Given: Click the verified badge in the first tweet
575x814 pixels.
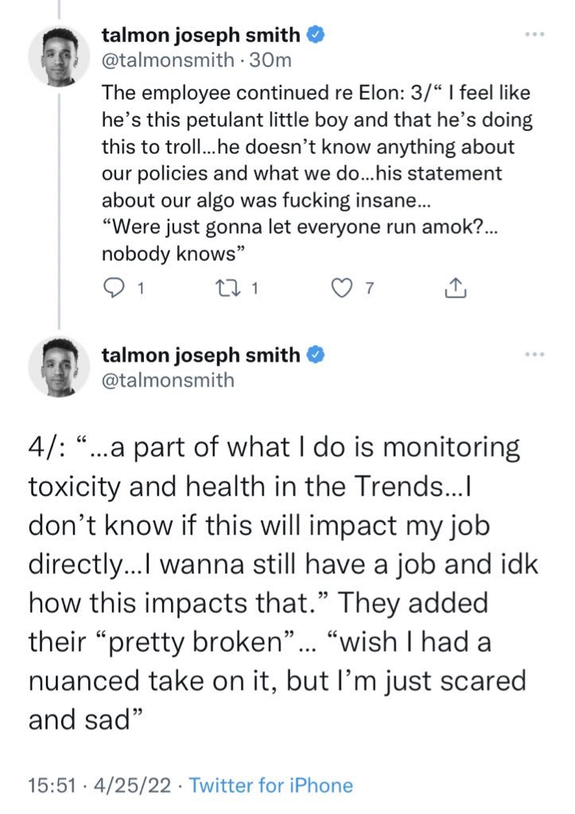Looking at the screenshot, I should click(x=316, y=35).
